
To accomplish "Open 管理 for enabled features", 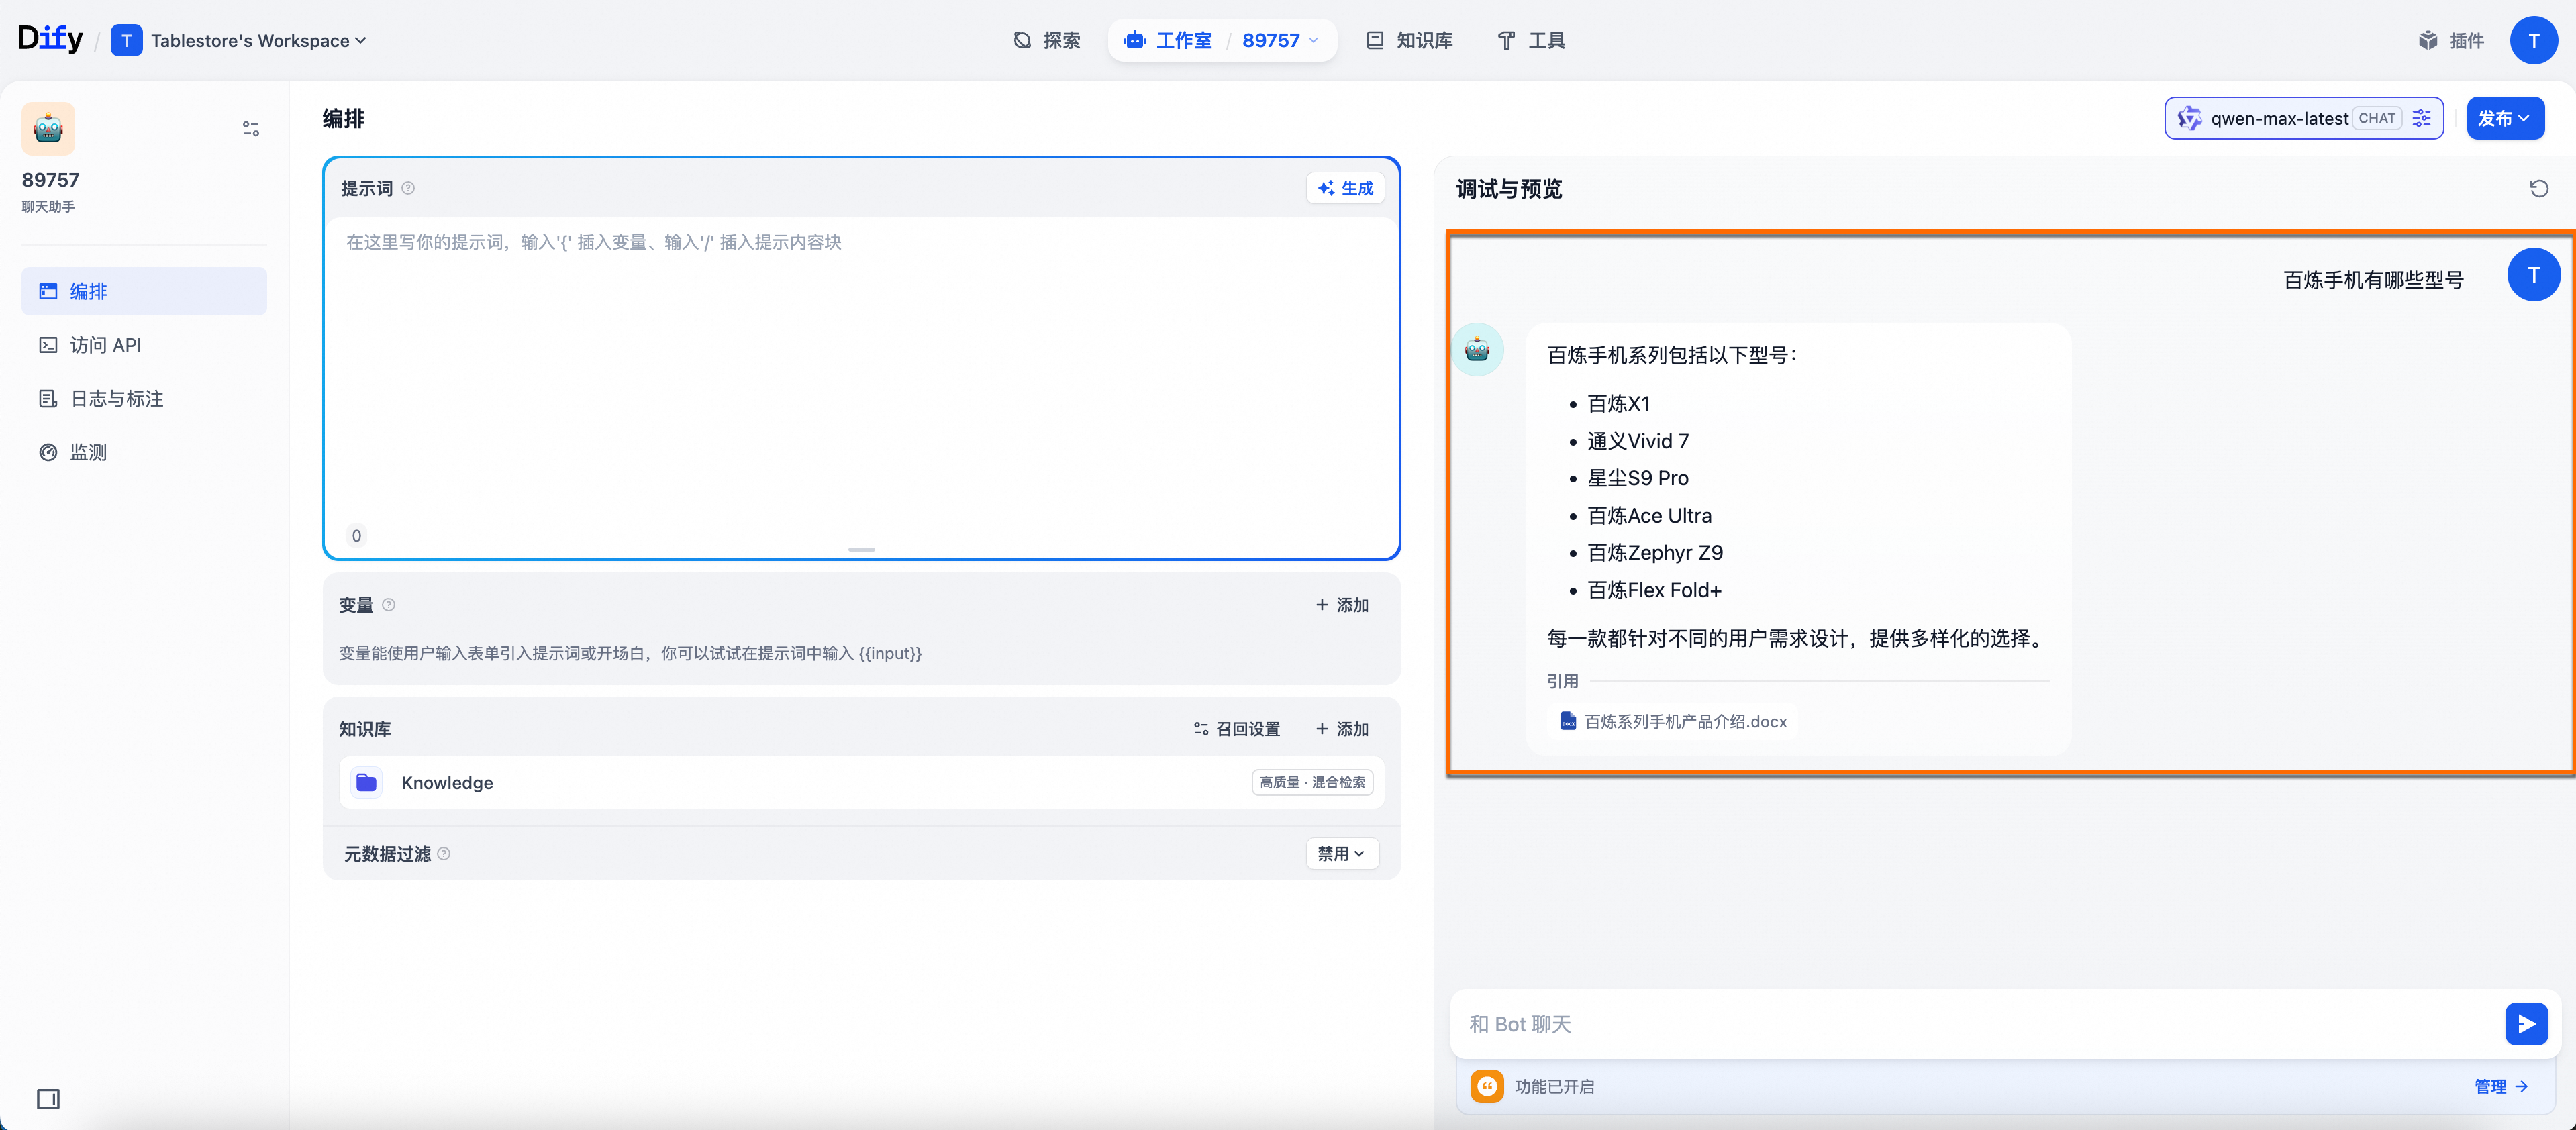I will coord(2500,1087).
